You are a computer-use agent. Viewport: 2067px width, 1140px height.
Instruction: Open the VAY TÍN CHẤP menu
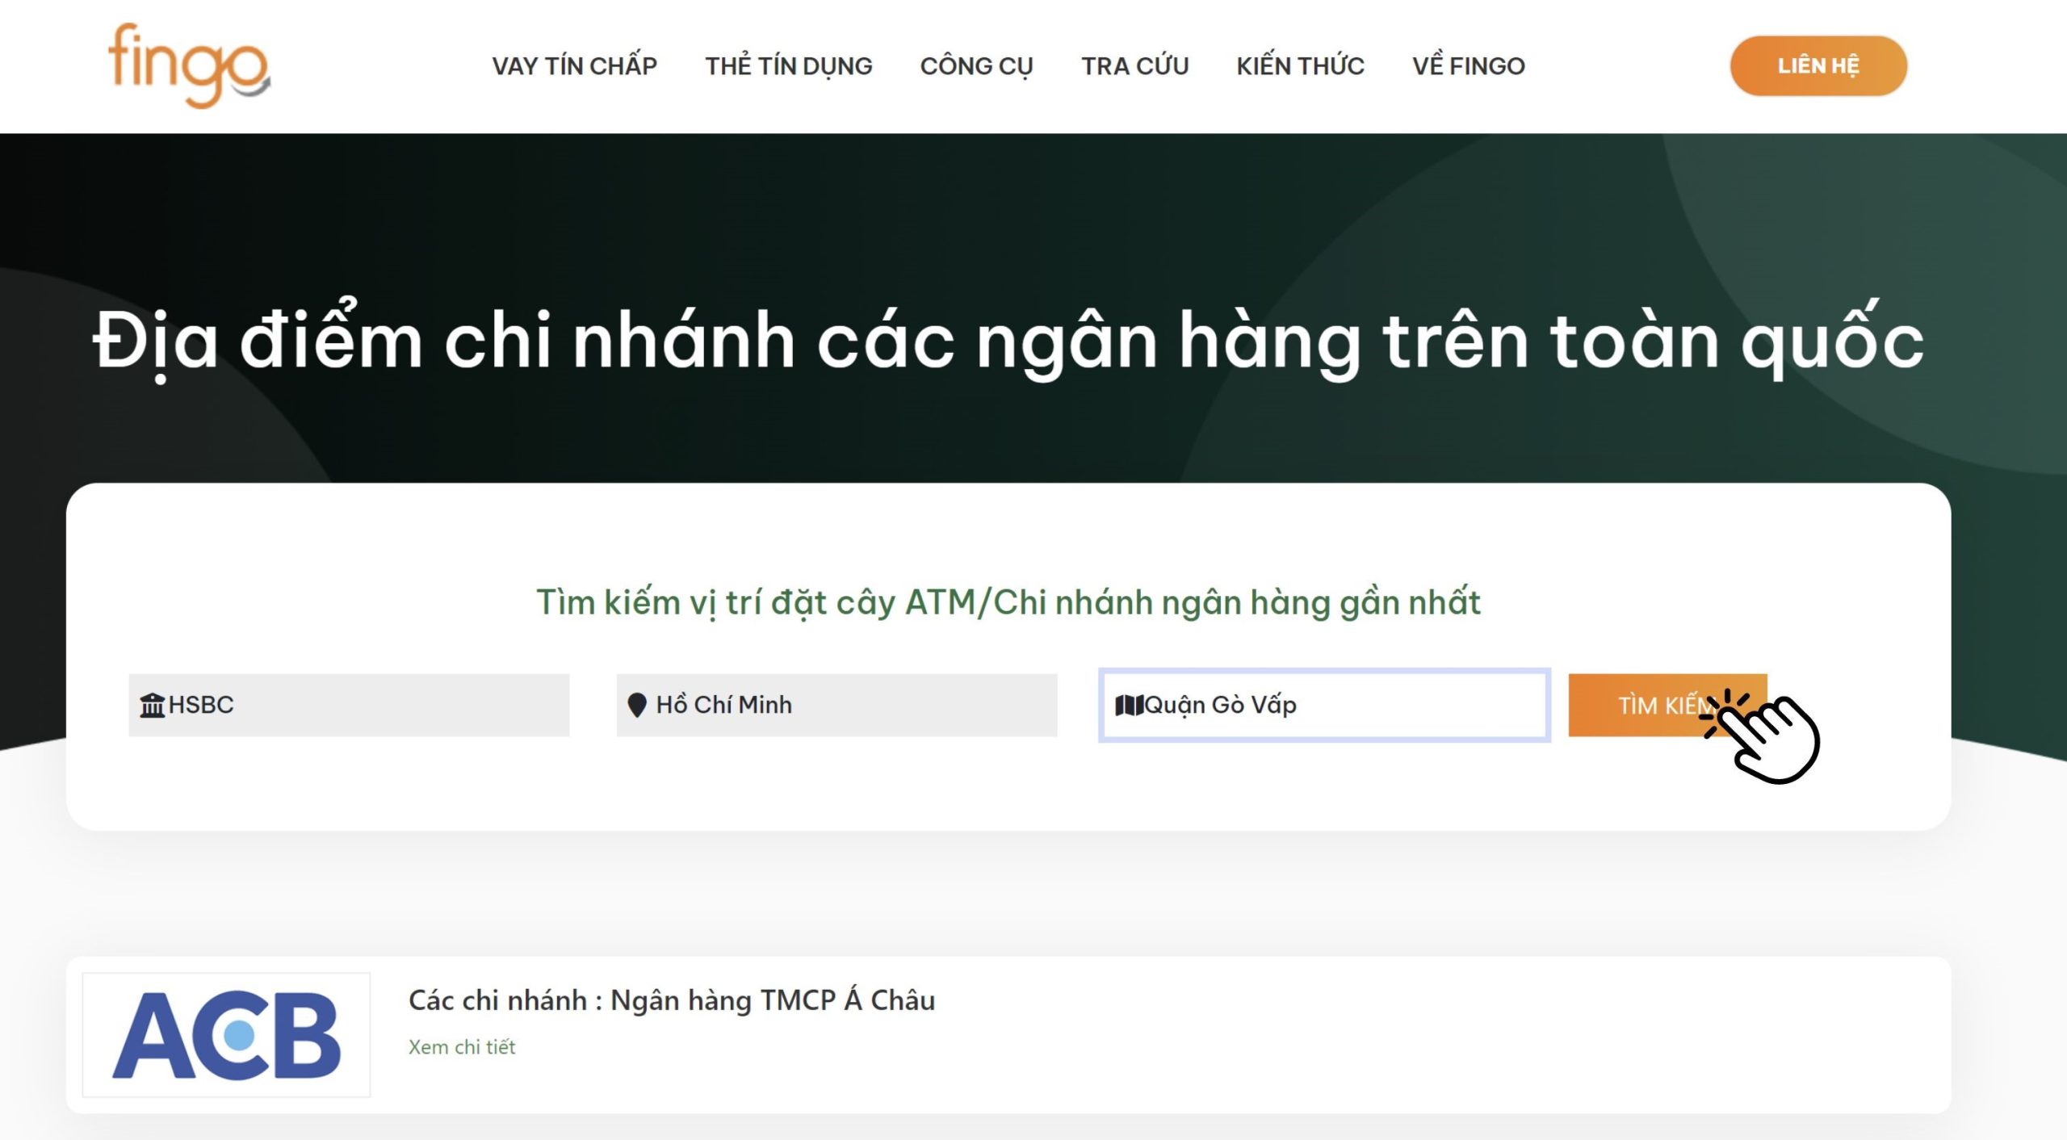click(x=574, y=65)
